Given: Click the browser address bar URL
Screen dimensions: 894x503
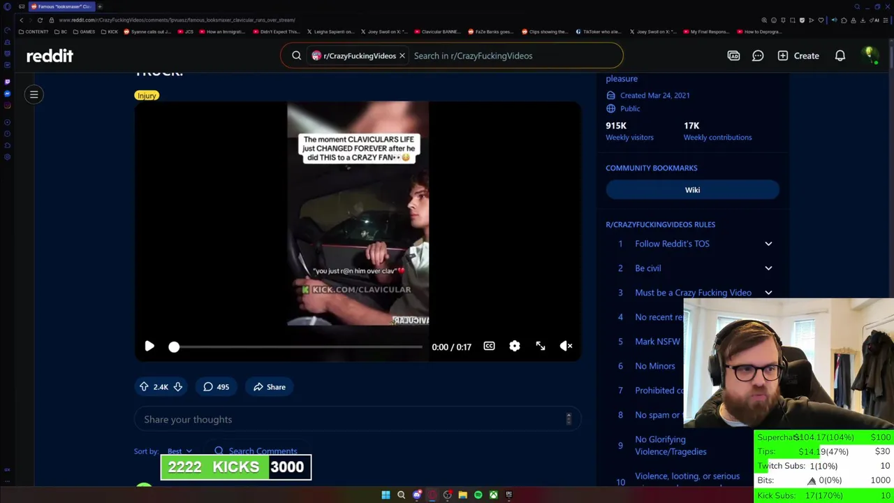Looking at the screenshot, I should click(x=177, y=20).
